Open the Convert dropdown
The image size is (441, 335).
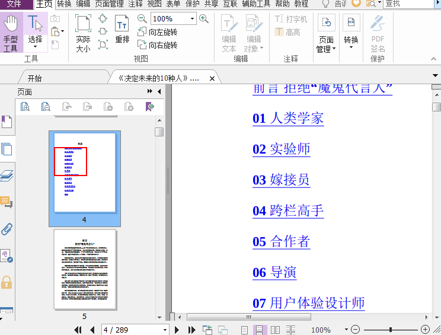[x=351, y=31]
